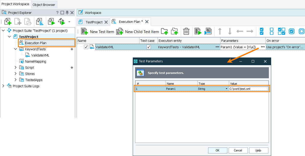Delete the selected test item with trash icon
This screenshot has width=305, height=156.
(x=186, y=32)
